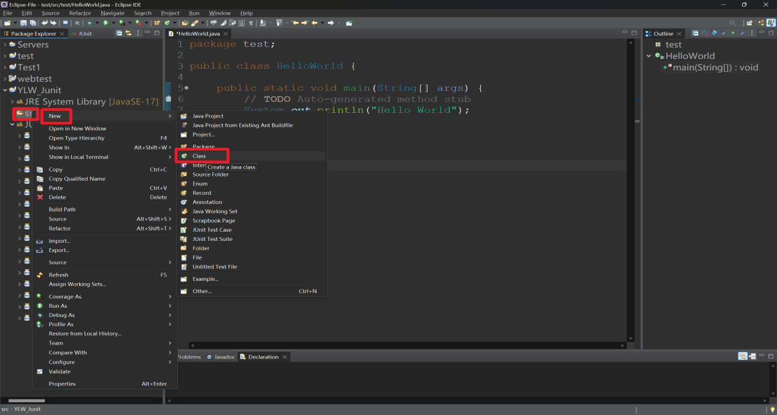
Task: Click the Redo toolbar arrow
Action: [53, 23]
